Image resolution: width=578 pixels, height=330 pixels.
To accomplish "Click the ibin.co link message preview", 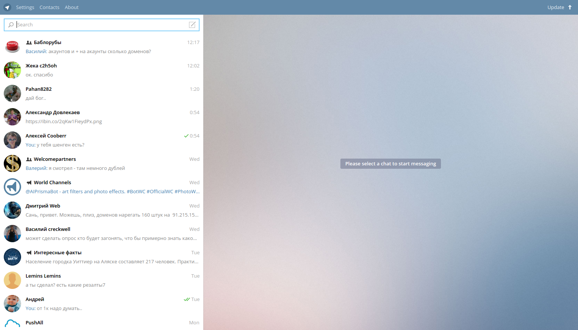I will click(x=64, y=122).
